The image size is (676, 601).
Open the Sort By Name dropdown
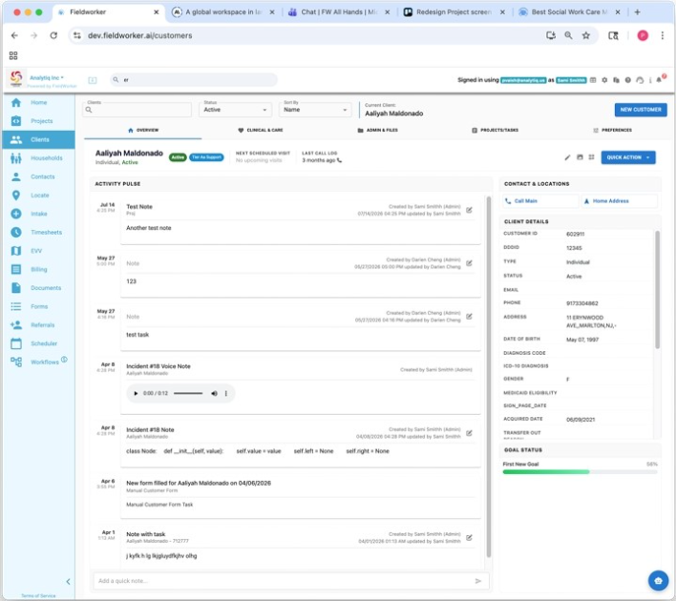pos(315,110)
